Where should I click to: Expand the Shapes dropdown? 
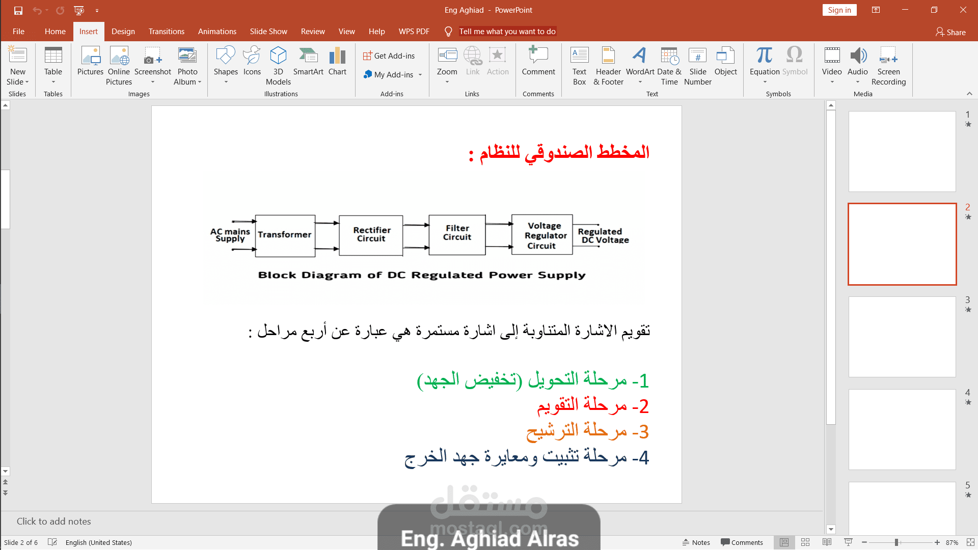226,81
